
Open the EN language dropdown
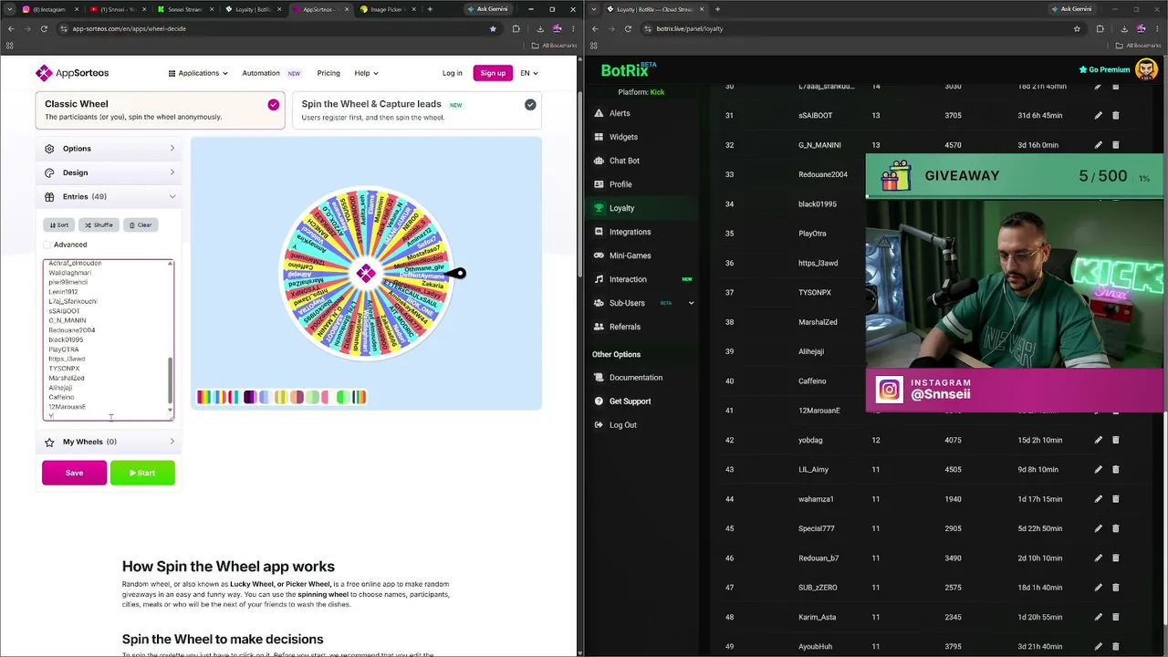pyautogui.click(x=529, y=73)
